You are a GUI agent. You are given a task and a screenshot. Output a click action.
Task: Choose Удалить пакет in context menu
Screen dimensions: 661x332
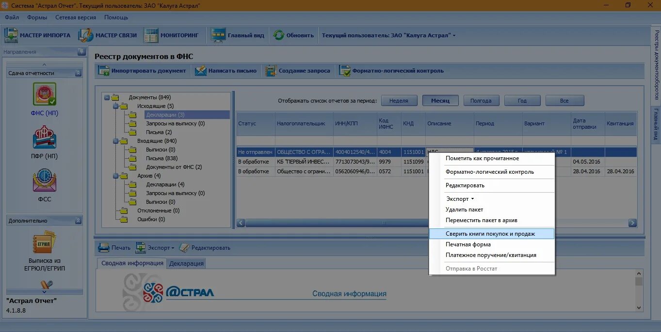[492, 210]
